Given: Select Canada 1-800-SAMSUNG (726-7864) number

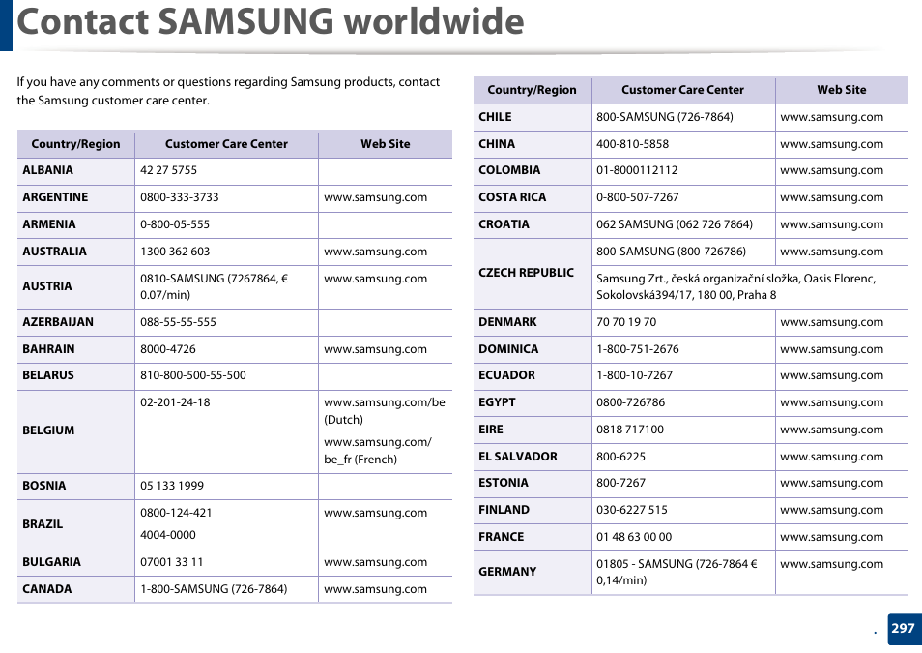Looking at the screenshot, I should coord(214,589).
